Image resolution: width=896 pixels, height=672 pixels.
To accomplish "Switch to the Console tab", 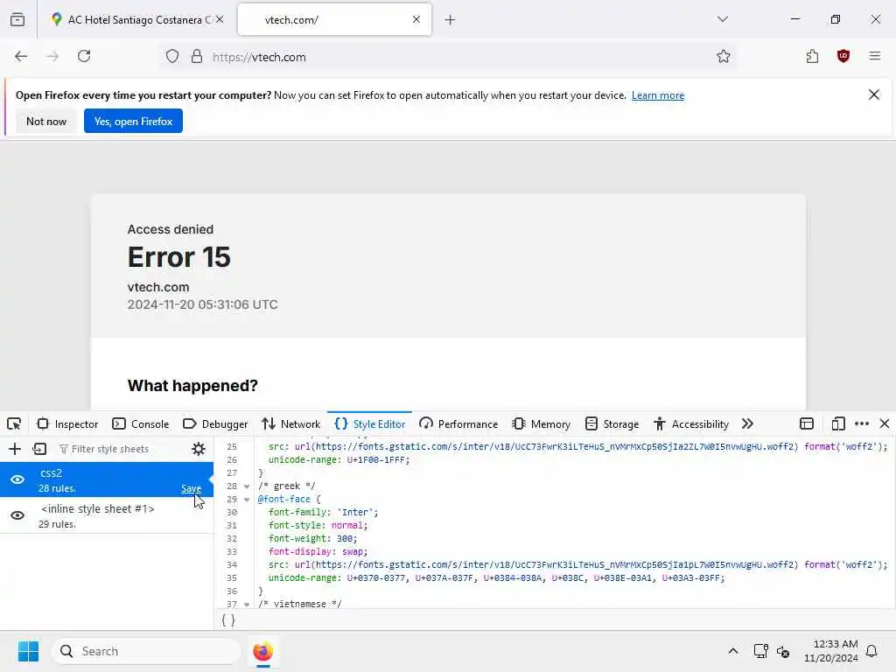I will 141,424.
